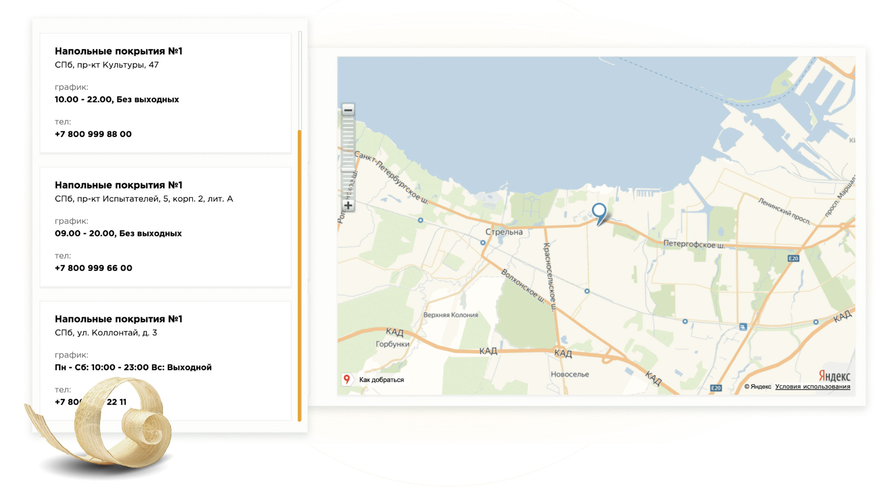Click the red pin icon near Как добраться
896x491 pixels.
click(347, 379)
